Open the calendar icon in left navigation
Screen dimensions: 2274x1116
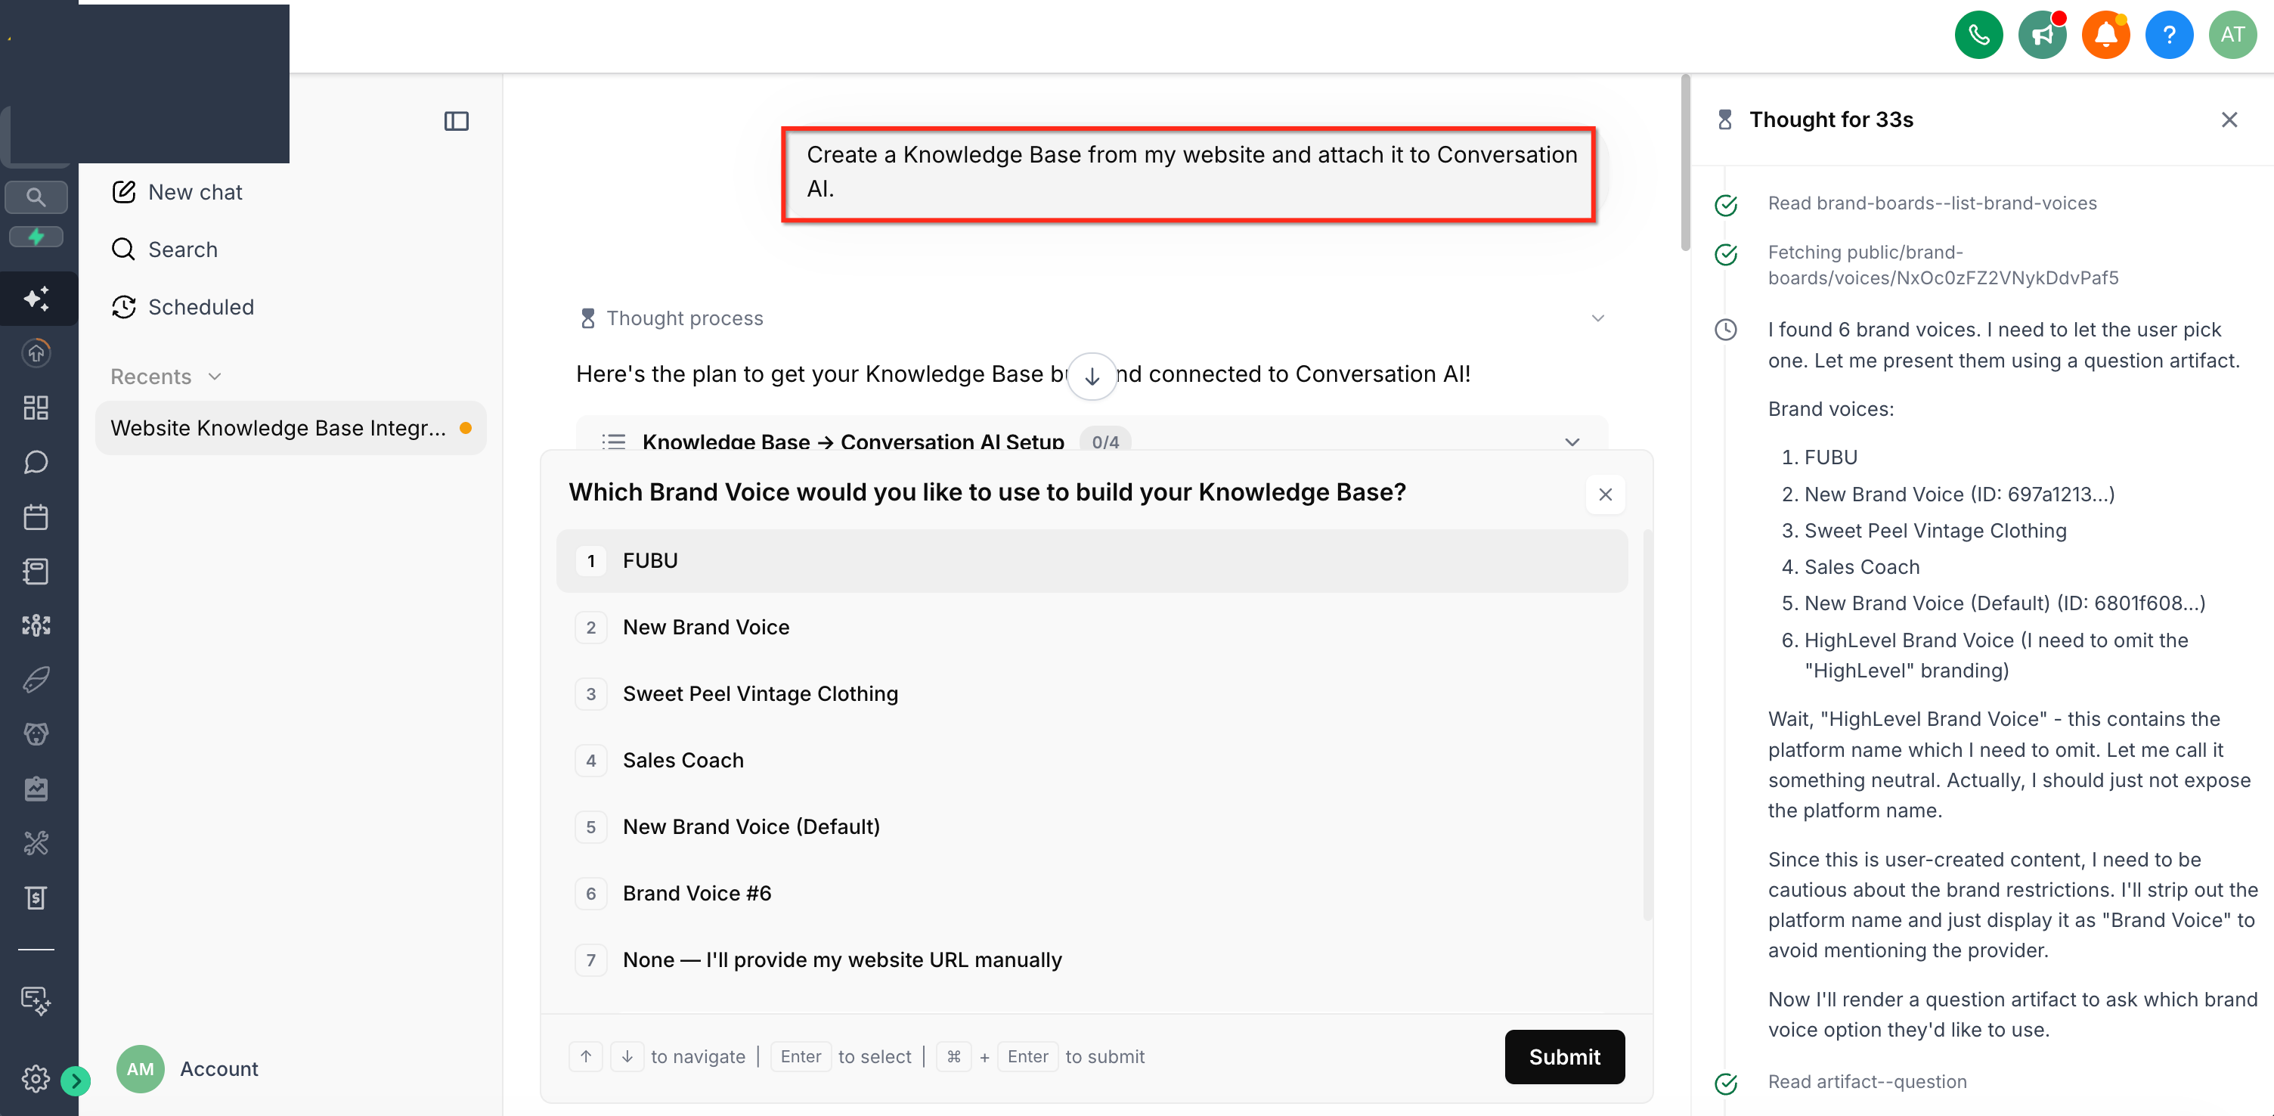[x=36, y=516]
